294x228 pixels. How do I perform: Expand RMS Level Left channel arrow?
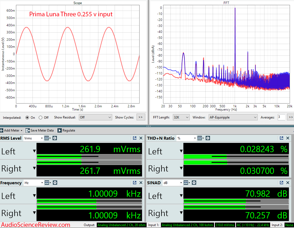(x=34, y=151)
